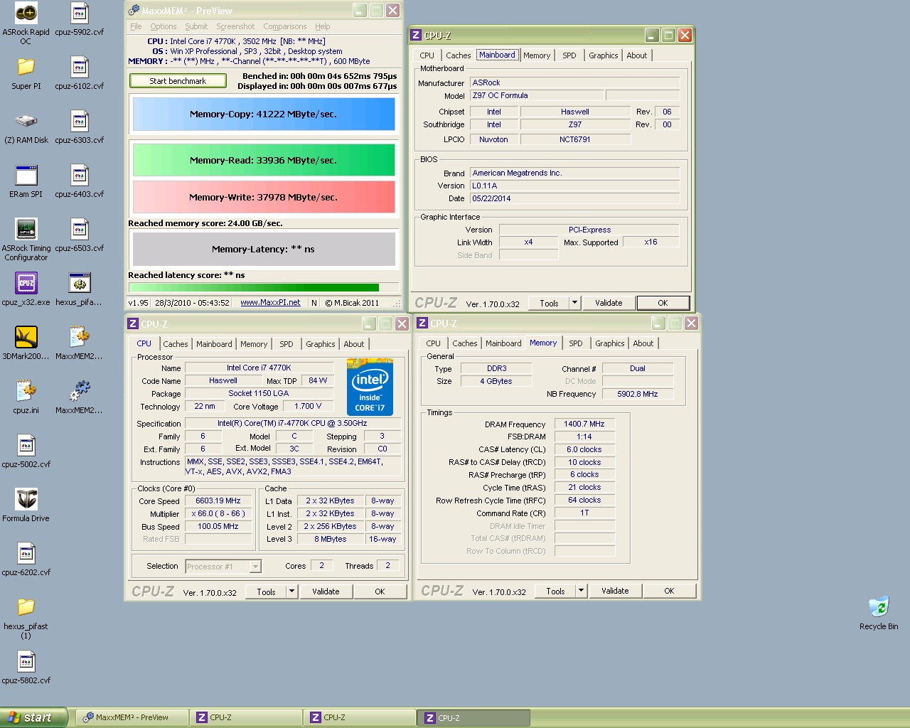910x728 pixels.
Task: Open ASRock Timing Configurator icon
Action: 26,229
